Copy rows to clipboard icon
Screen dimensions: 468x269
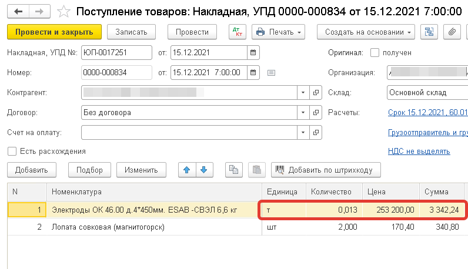coord(233,170)
